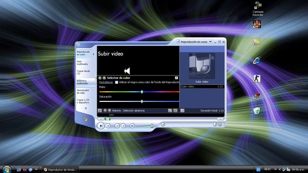The image size is (308, 173).
Task: Show hidden tray icons arrow
Action: [280, 170]
